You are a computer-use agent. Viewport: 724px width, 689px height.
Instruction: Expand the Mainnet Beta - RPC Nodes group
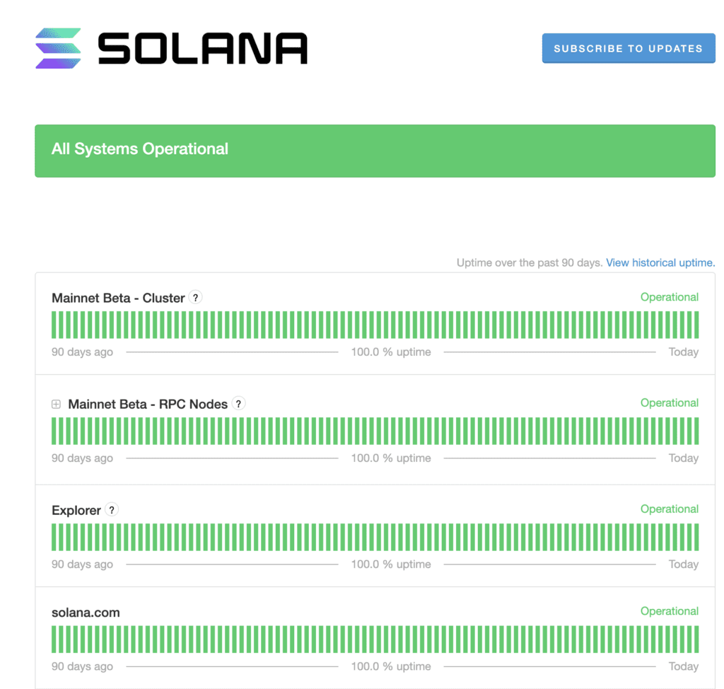tap(57, 405)
